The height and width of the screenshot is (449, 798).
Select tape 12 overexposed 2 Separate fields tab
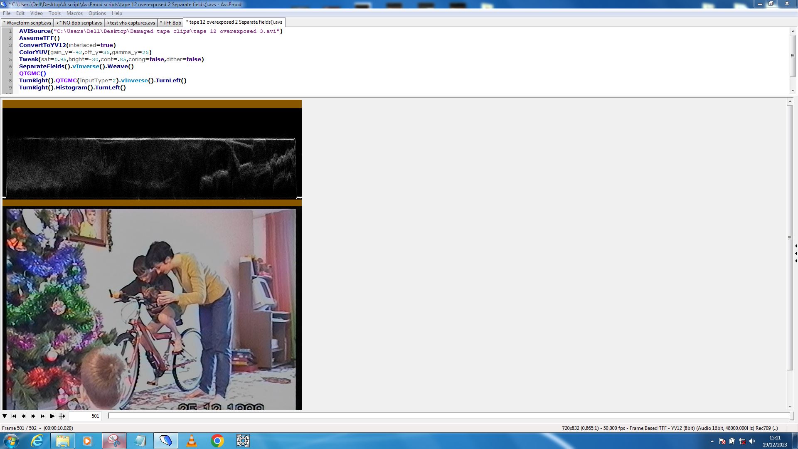pos(234,22)
